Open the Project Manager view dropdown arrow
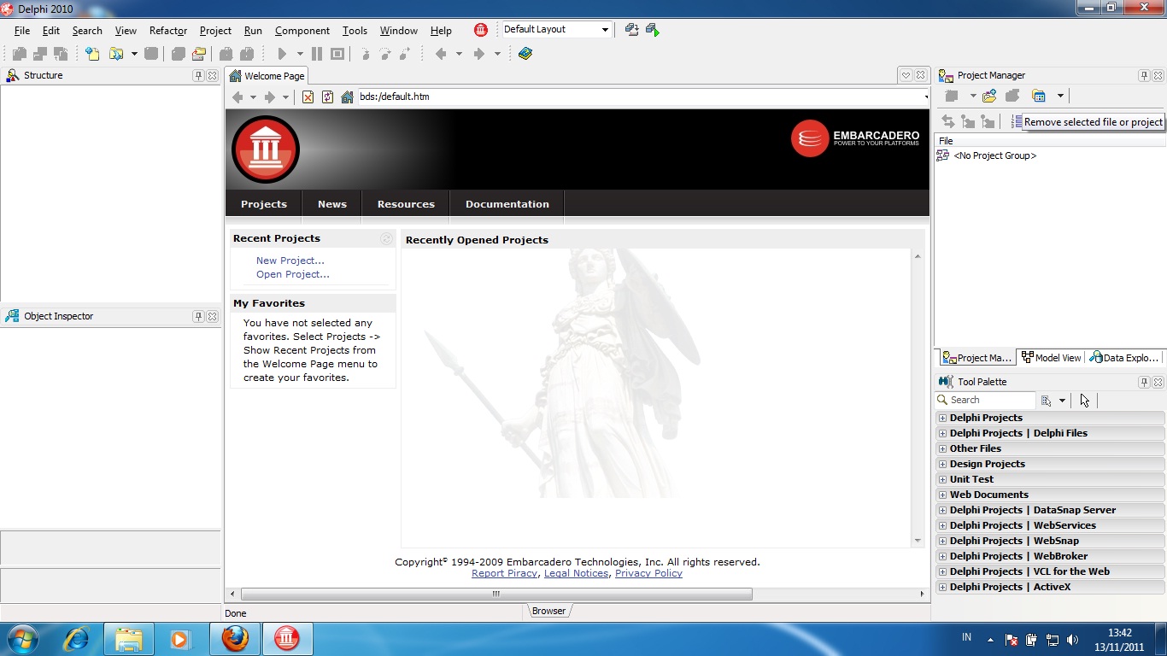Viewport: 1167px width, 656px height. tap(1060, 96)
